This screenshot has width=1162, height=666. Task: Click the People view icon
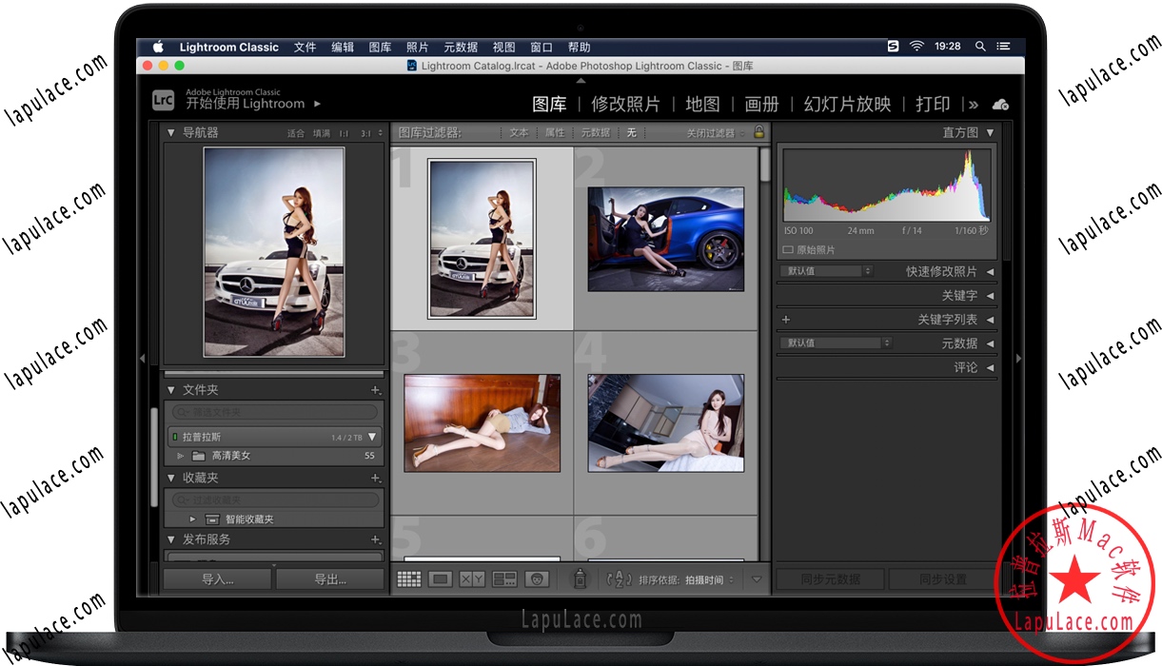tap(535, 578)
